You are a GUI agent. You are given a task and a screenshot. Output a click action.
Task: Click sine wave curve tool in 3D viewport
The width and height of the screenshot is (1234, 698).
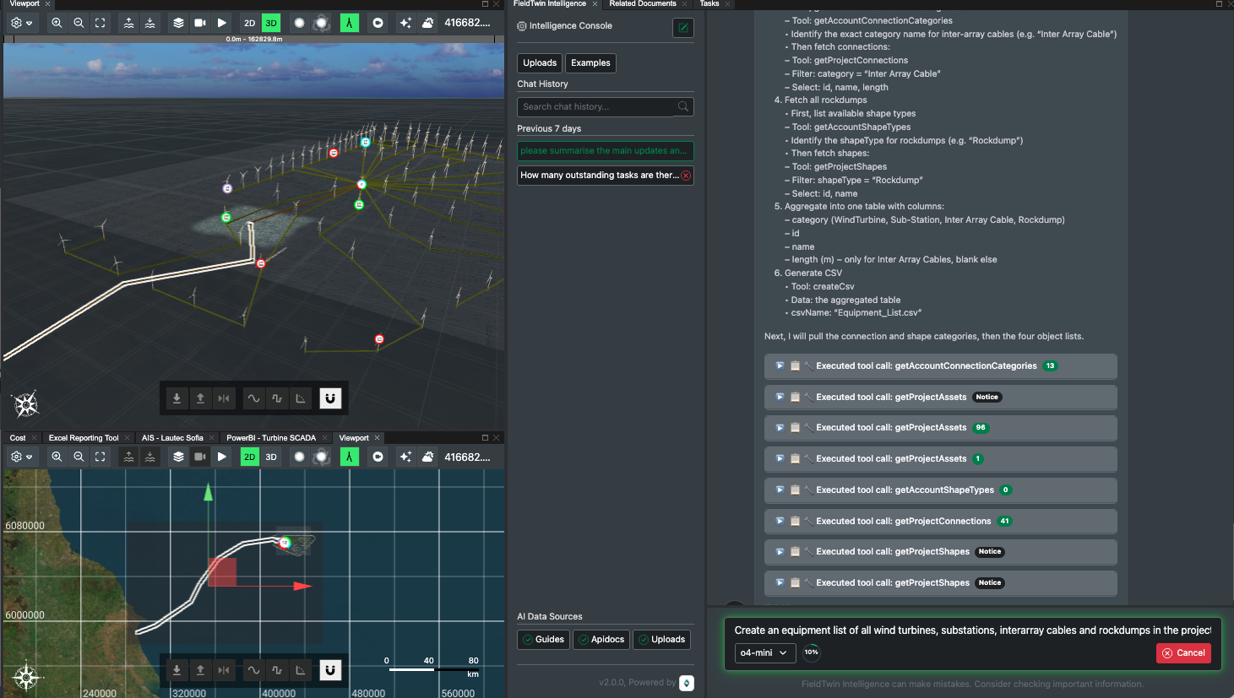point(253,398)
